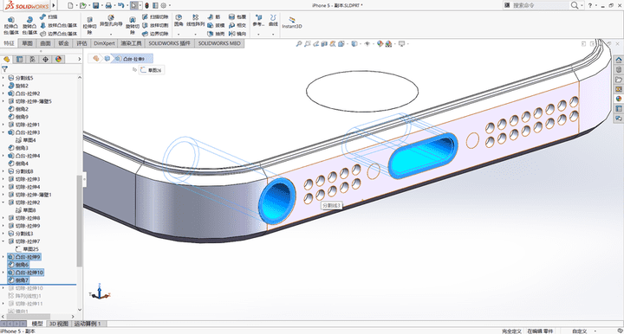The height and width of the screenshot is (334, 624).
Task: Select 倒角7 in the feature tree
Action: [x=19, y=280]
